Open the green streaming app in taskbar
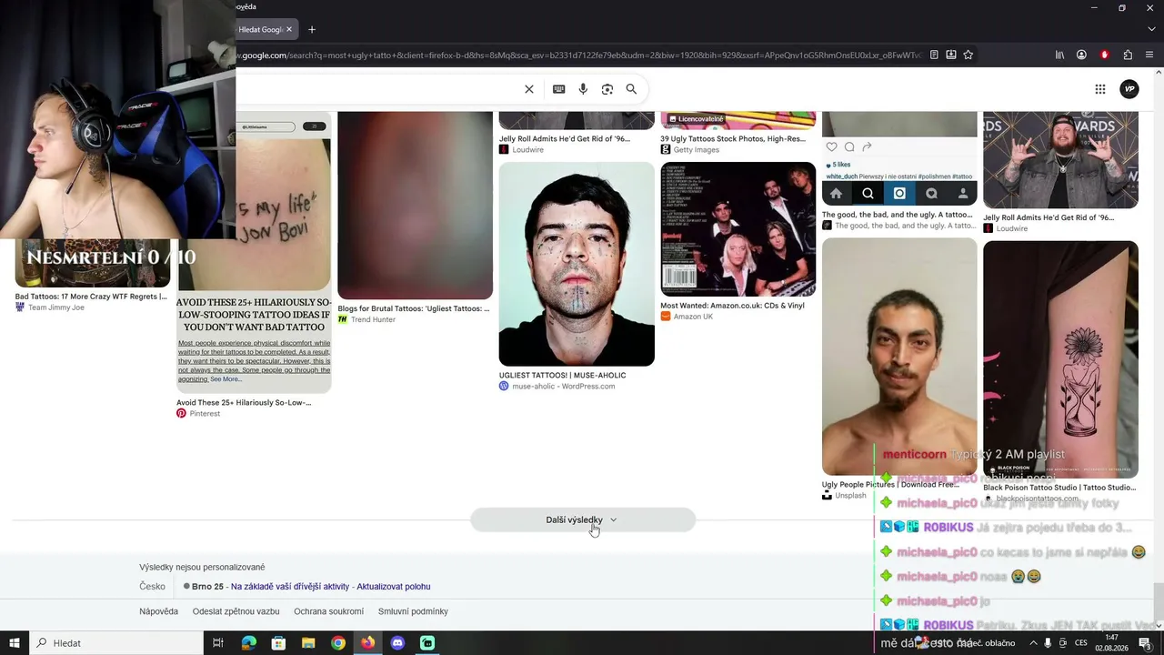The image size is (1164, 655). (x=427, y=643)
